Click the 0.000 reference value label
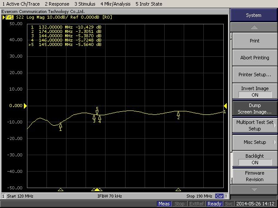This screenshot has height=208, width=278. (x=16, y=106)
